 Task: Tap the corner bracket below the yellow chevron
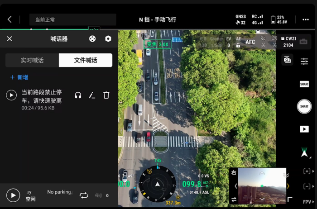tap(290, 199)
